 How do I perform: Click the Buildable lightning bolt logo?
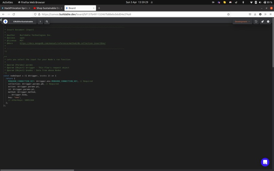coord(5,21)
